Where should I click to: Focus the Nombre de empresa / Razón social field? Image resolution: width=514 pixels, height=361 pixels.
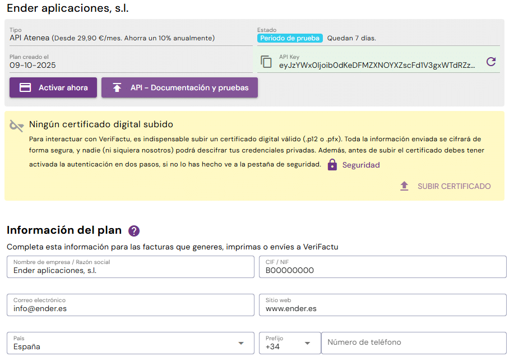[x=130, y=270]
